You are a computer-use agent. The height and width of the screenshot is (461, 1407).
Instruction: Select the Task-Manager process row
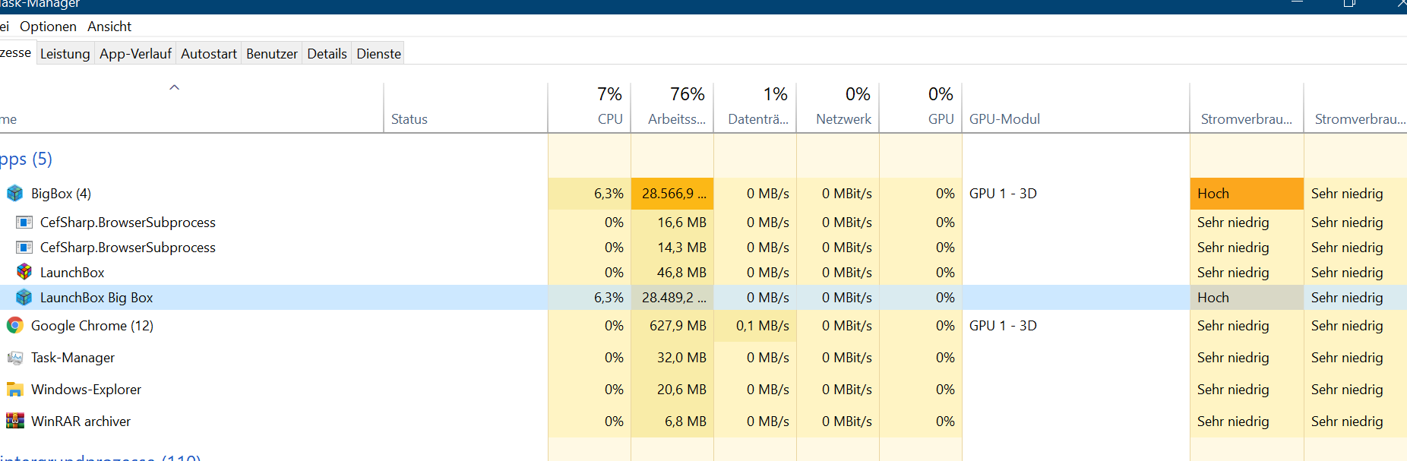tap(703, 358)
